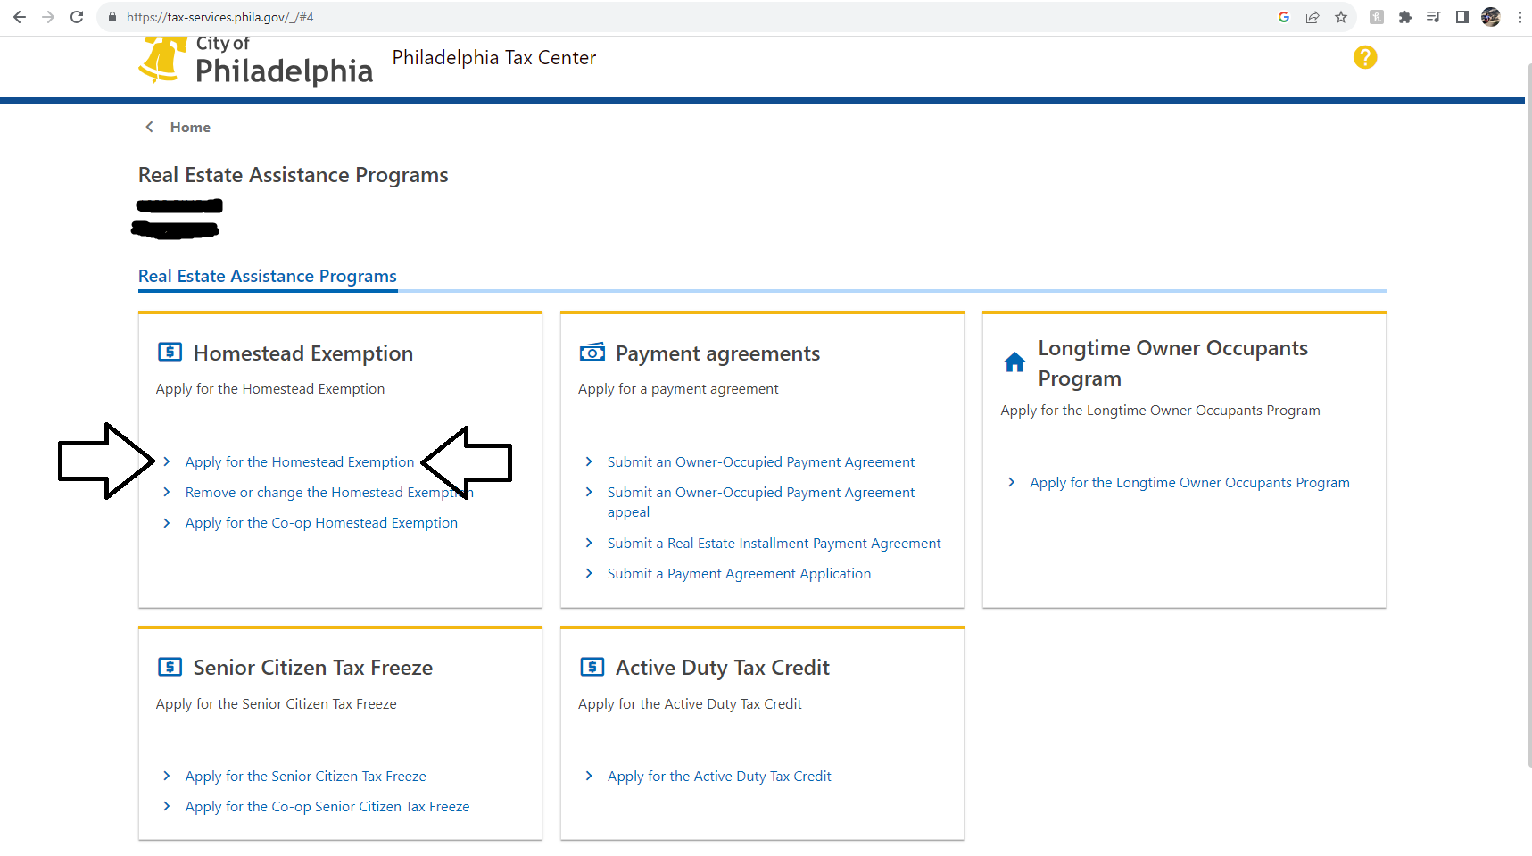This screenshot has width=1532, height=856.
Task: Click the Google icon in address bar
Action: click(1284, 17)
